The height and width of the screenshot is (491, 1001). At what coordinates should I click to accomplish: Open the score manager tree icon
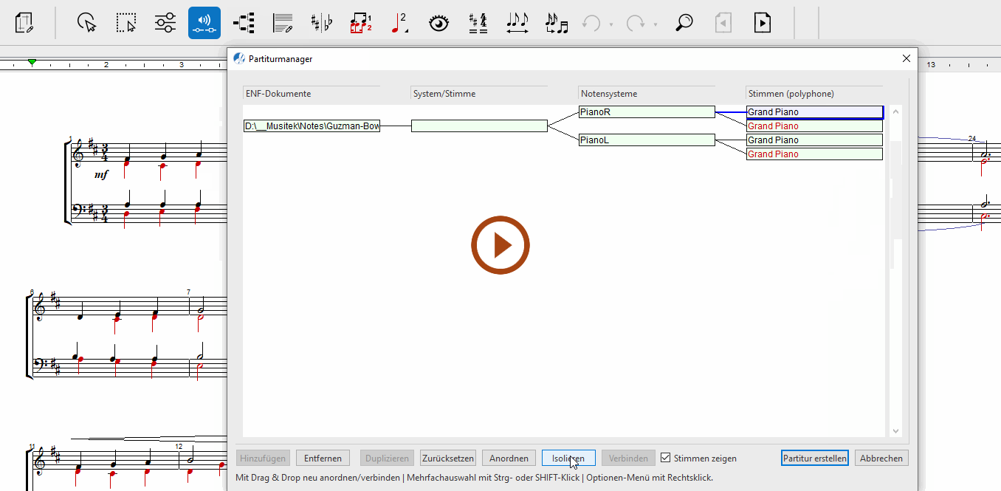[x=244, y=23]
